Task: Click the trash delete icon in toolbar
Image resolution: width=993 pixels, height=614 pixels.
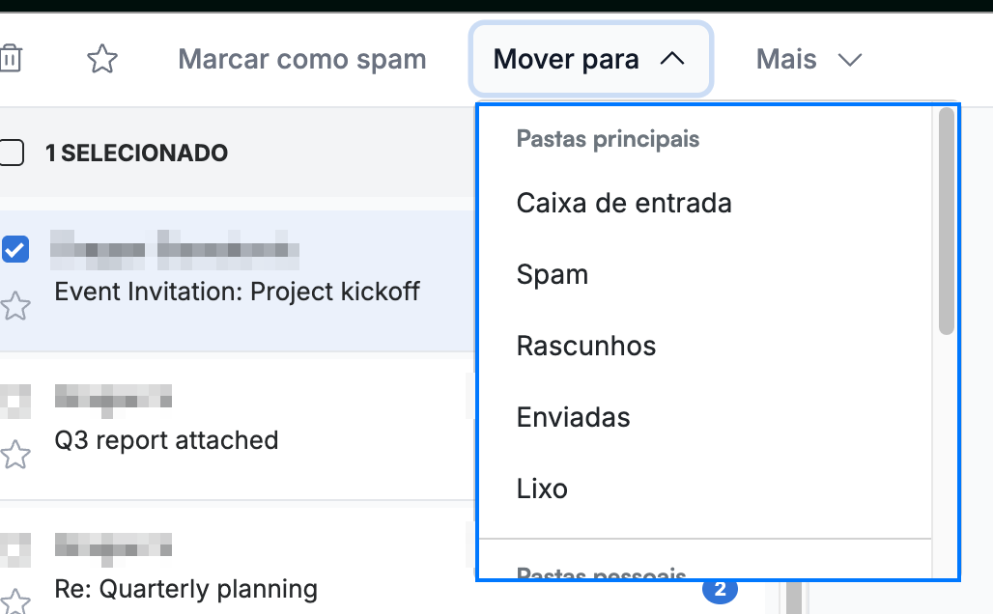Action: 10,58
